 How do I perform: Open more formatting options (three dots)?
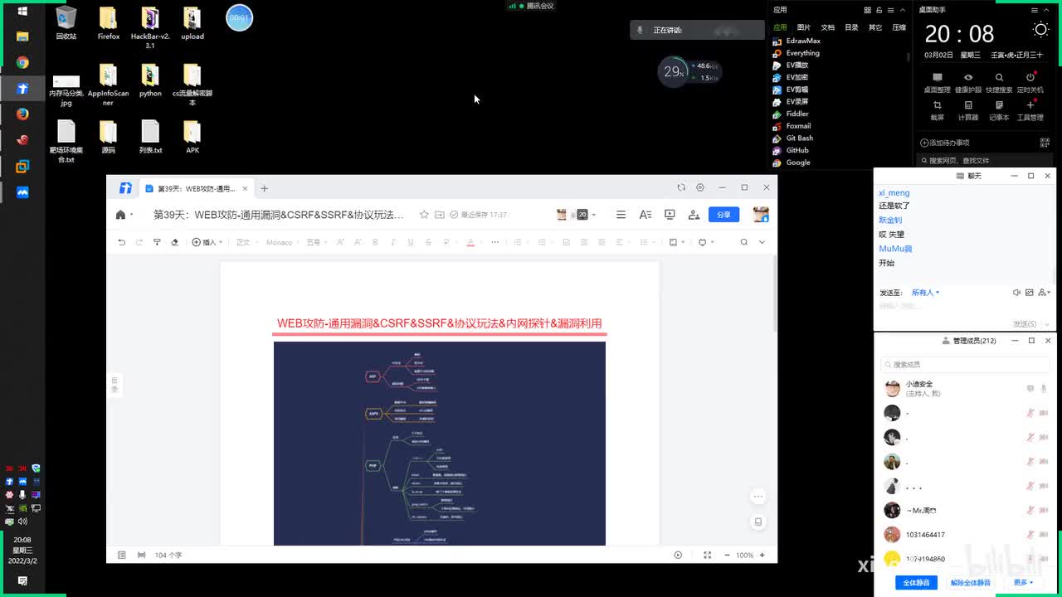click(495, 242)
